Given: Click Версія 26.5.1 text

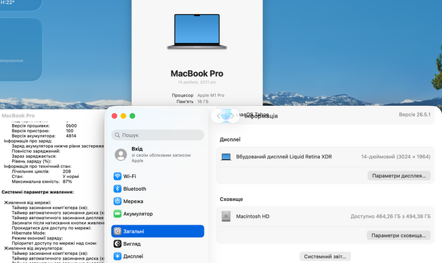Looking at the screenshot, I should click(414, 115).
